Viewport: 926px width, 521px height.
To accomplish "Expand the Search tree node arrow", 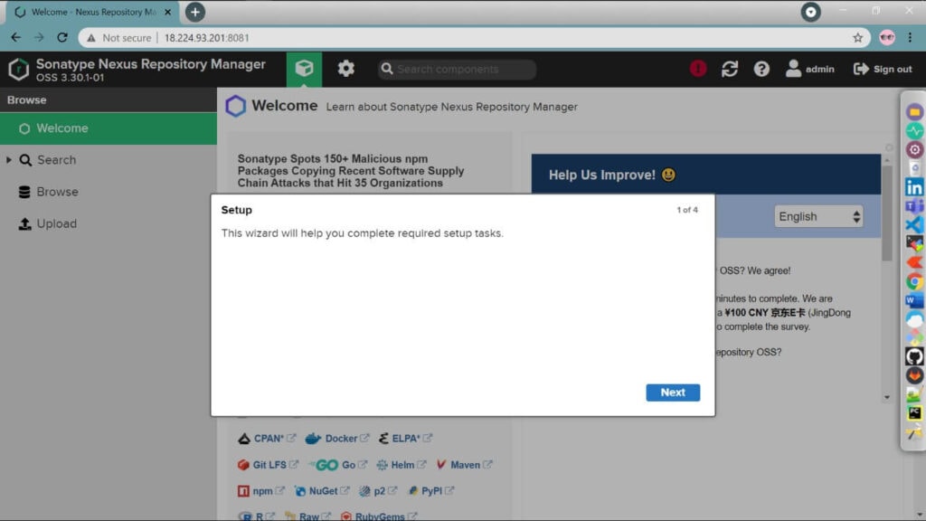I will pos(9,160).
